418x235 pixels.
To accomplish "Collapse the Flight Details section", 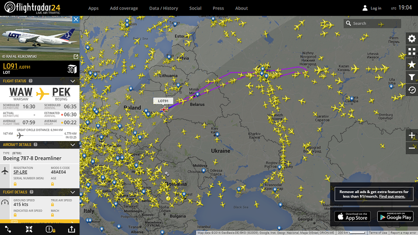I will click(73, 192).
